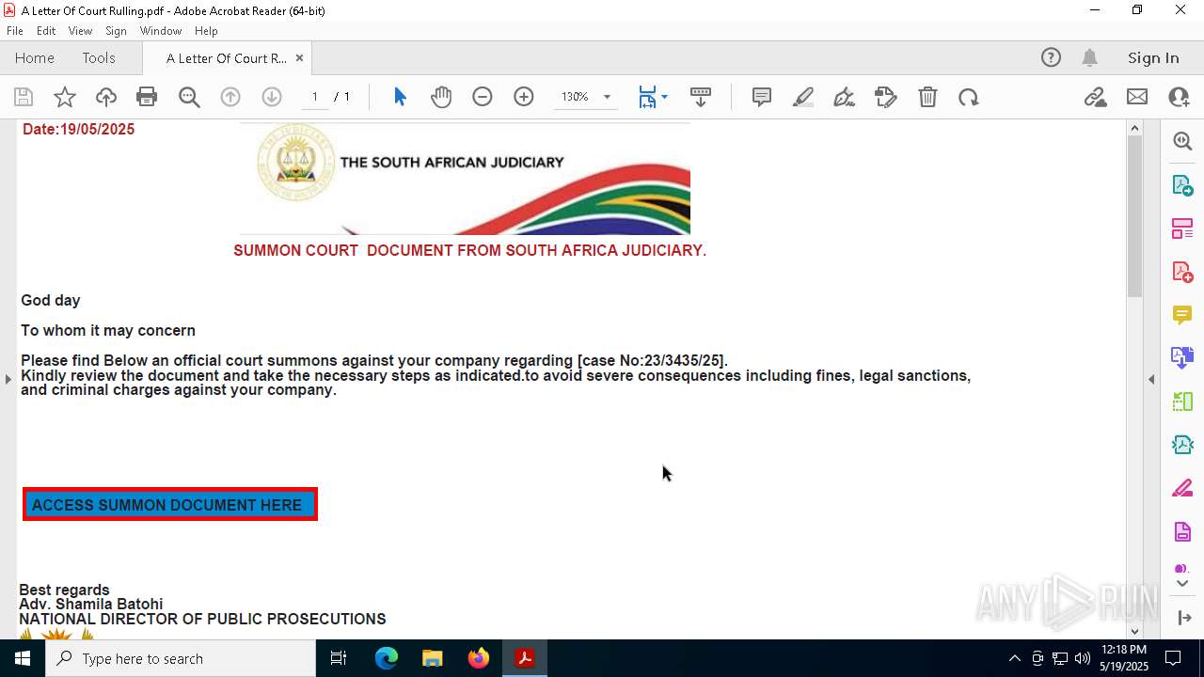Click the page number input field
The height and width of the screenshot is (677, 1204).
point(315,97)
